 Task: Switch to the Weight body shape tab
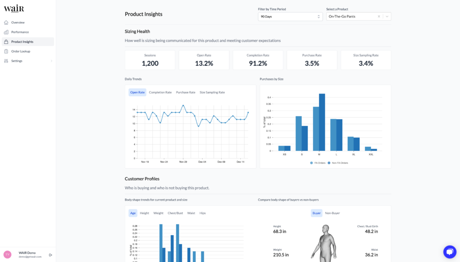point(158,213)
